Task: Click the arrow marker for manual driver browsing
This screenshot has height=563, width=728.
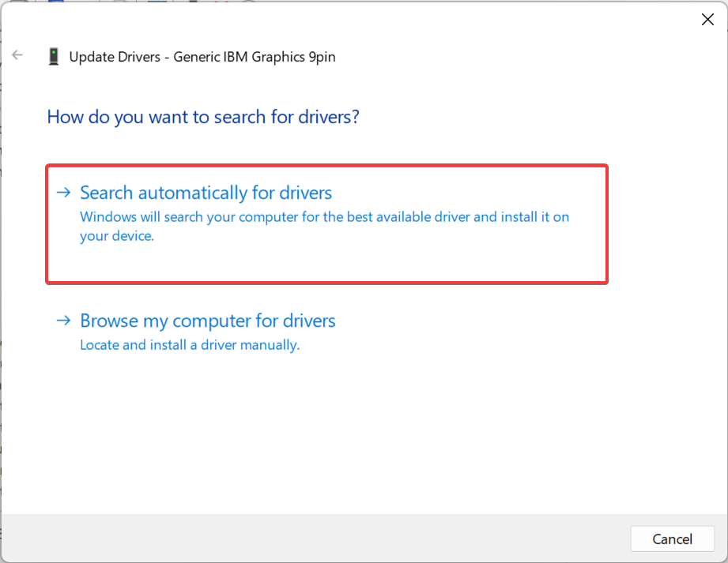Action: coord(63,321)
